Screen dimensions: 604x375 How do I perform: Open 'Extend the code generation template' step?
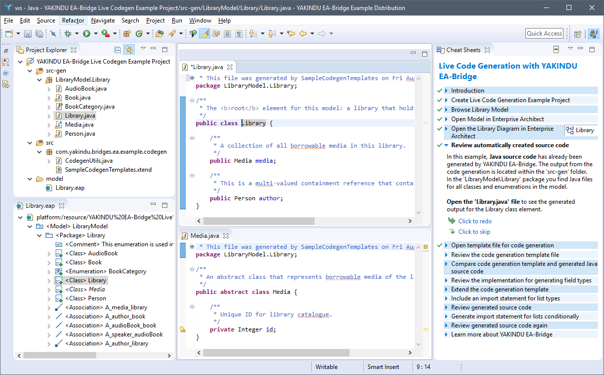[500, 289]
